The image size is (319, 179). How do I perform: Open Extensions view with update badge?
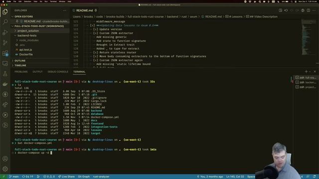pos(5,53)
